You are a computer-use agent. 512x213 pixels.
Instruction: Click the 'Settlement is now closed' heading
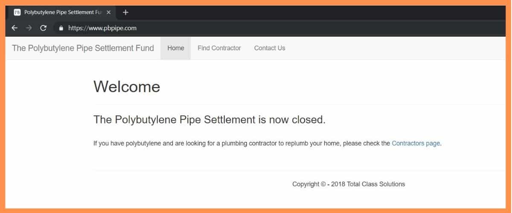click(209, 120)
